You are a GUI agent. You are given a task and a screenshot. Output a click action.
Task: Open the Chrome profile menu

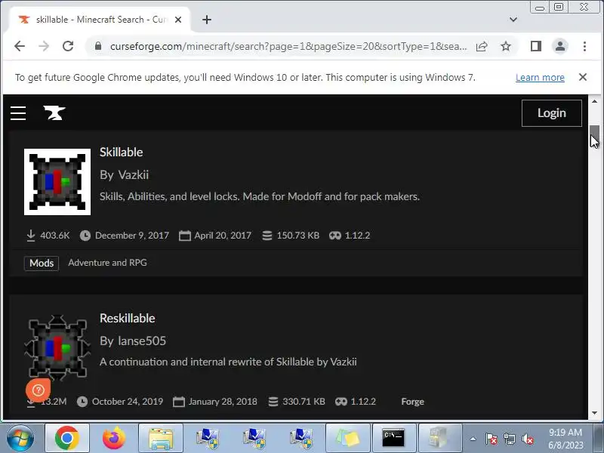coord(560,46)
